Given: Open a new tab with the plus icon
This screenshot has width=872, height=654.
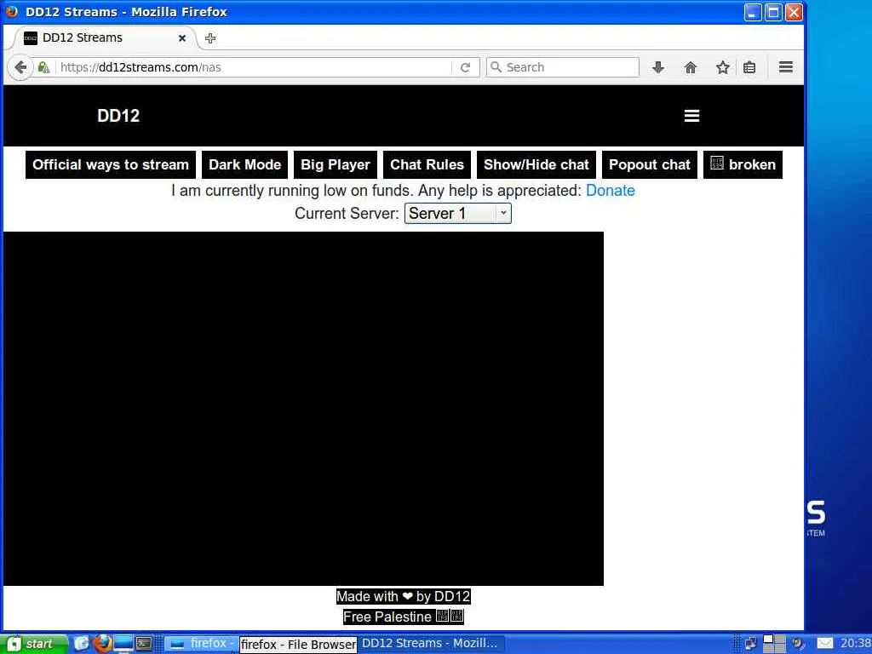Looking at the screenshot, I should [210, 37].
